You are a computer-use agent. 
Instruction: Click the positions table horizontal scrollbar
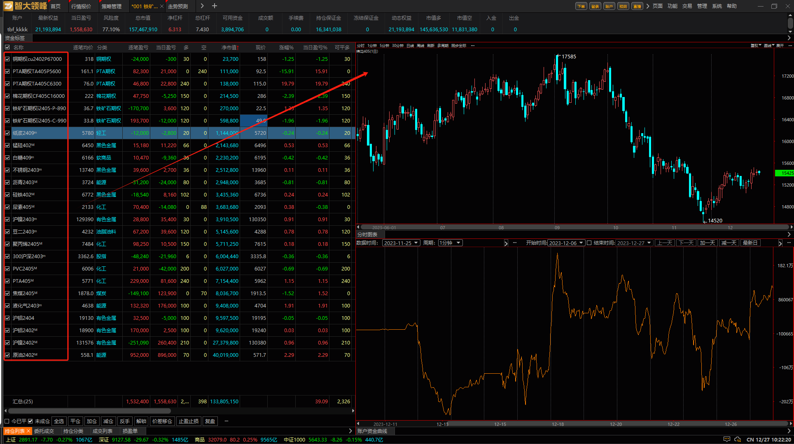coord(89,411)
